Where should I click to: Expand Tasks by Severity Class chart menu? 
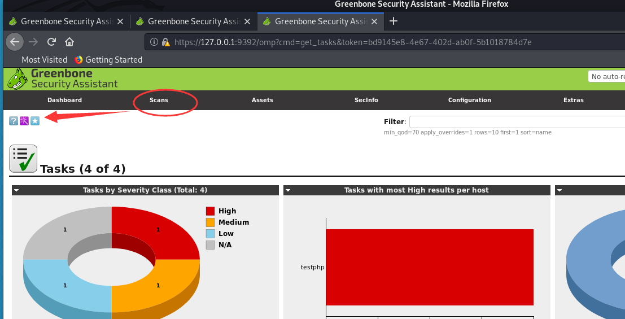click(x=16, y=191)
